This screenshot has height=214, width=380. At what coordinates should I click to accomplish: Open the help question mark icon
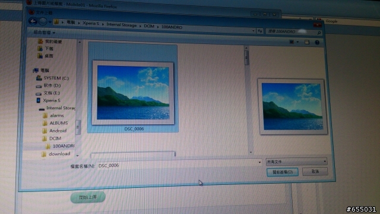[317, 42]
